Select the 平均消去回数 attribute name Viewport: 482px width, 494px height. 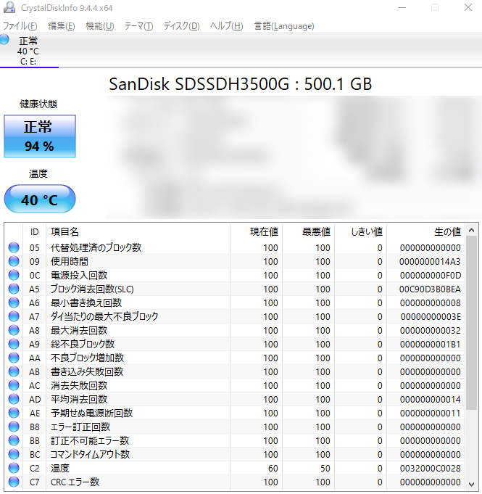coord(79,399)
